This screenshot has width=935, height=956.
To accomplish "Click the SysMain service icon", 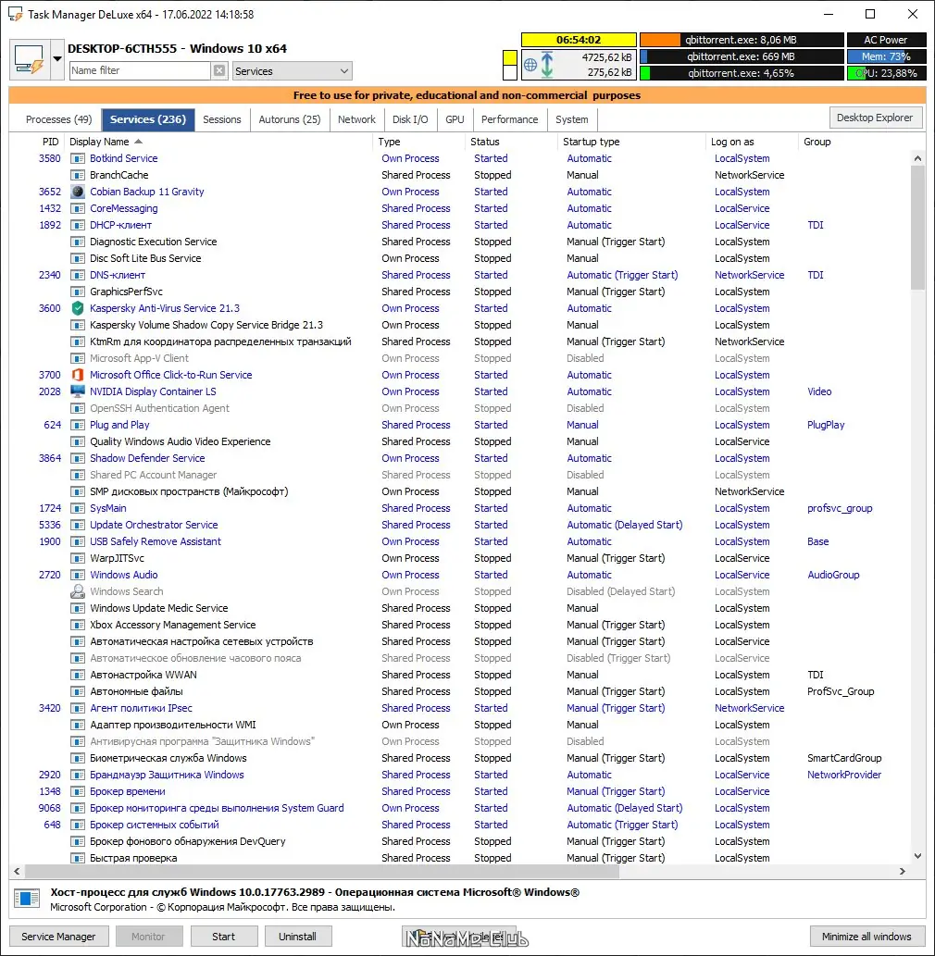I will pos(78,508).
